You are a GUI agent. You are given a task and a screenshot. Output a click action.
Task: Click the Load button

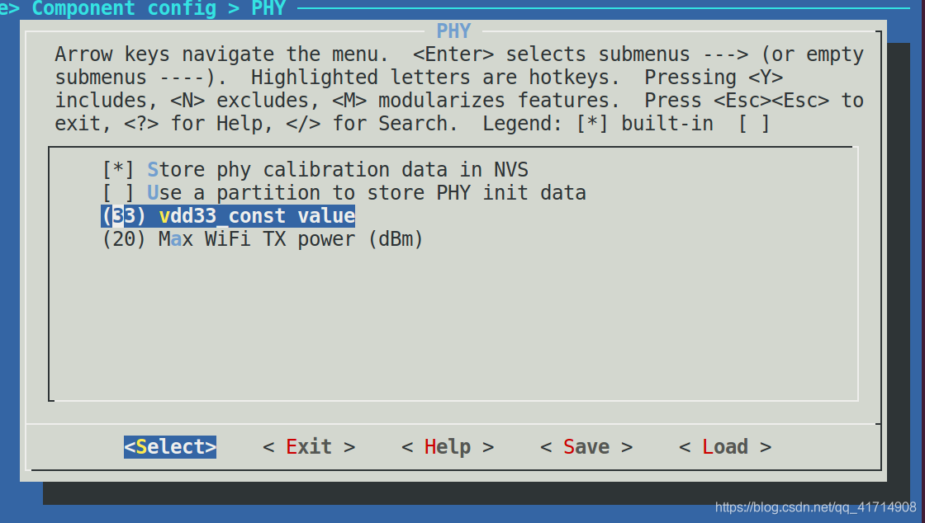725,446
